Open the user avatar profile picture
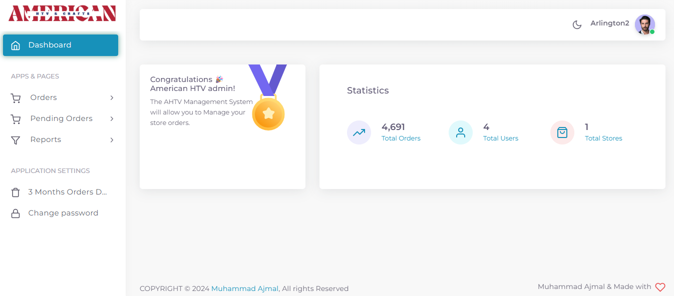 (644, 24)
